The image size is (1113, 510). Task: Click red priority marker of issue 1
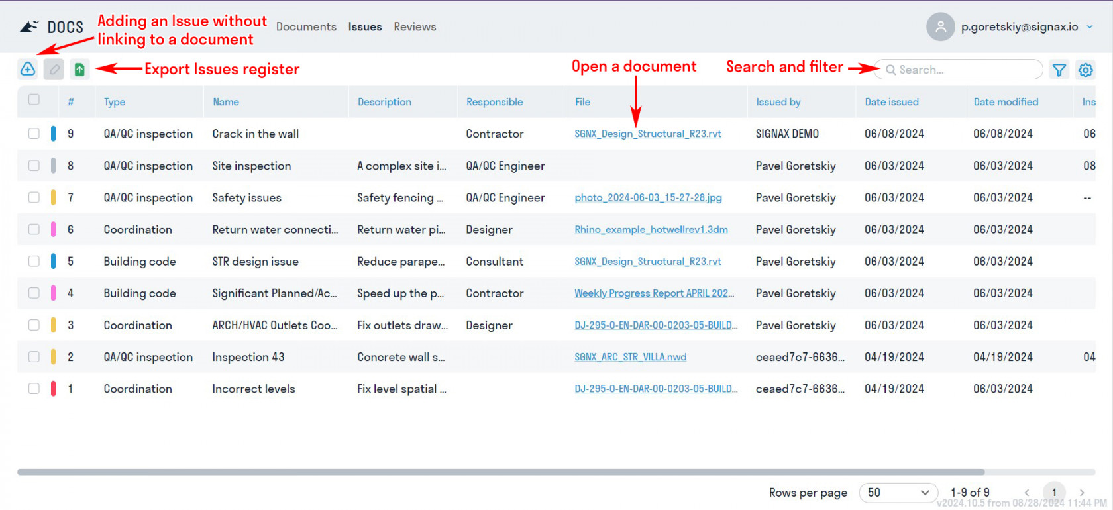[x=53, y=389]
